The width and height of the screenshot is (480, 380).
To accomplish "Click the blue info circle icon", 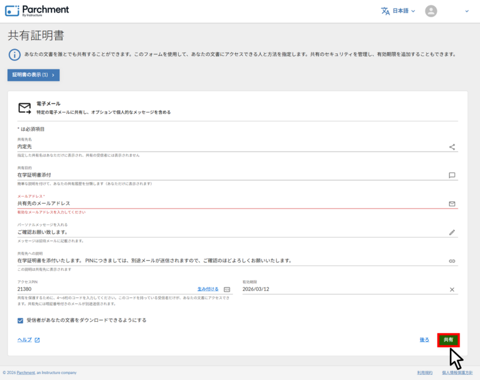I will tap(14, 55).
